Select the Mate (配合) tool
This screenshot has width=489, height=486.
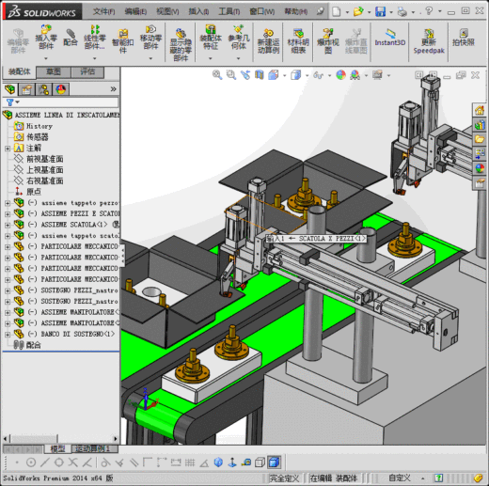[71, 38]
